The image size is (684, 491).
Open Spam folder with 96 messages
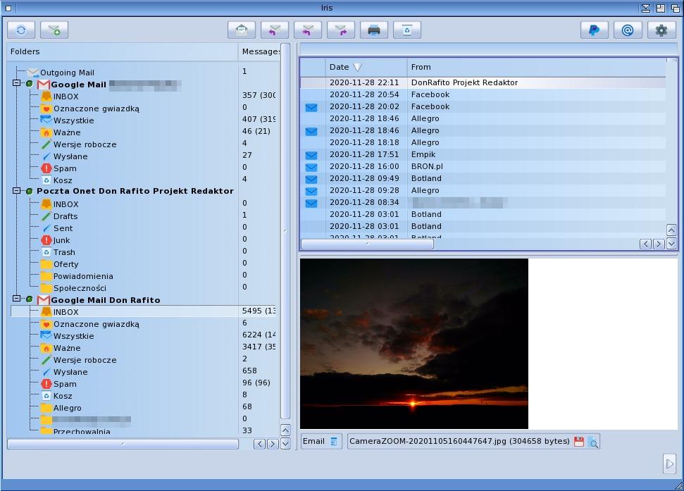65,384
